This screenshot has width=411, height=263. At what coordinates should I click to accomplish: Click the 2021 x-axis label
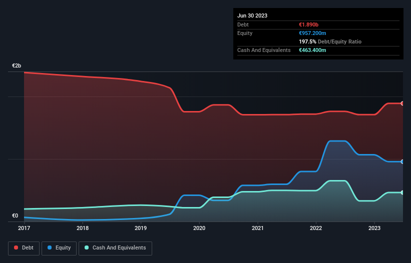click(x=258, y=228)
